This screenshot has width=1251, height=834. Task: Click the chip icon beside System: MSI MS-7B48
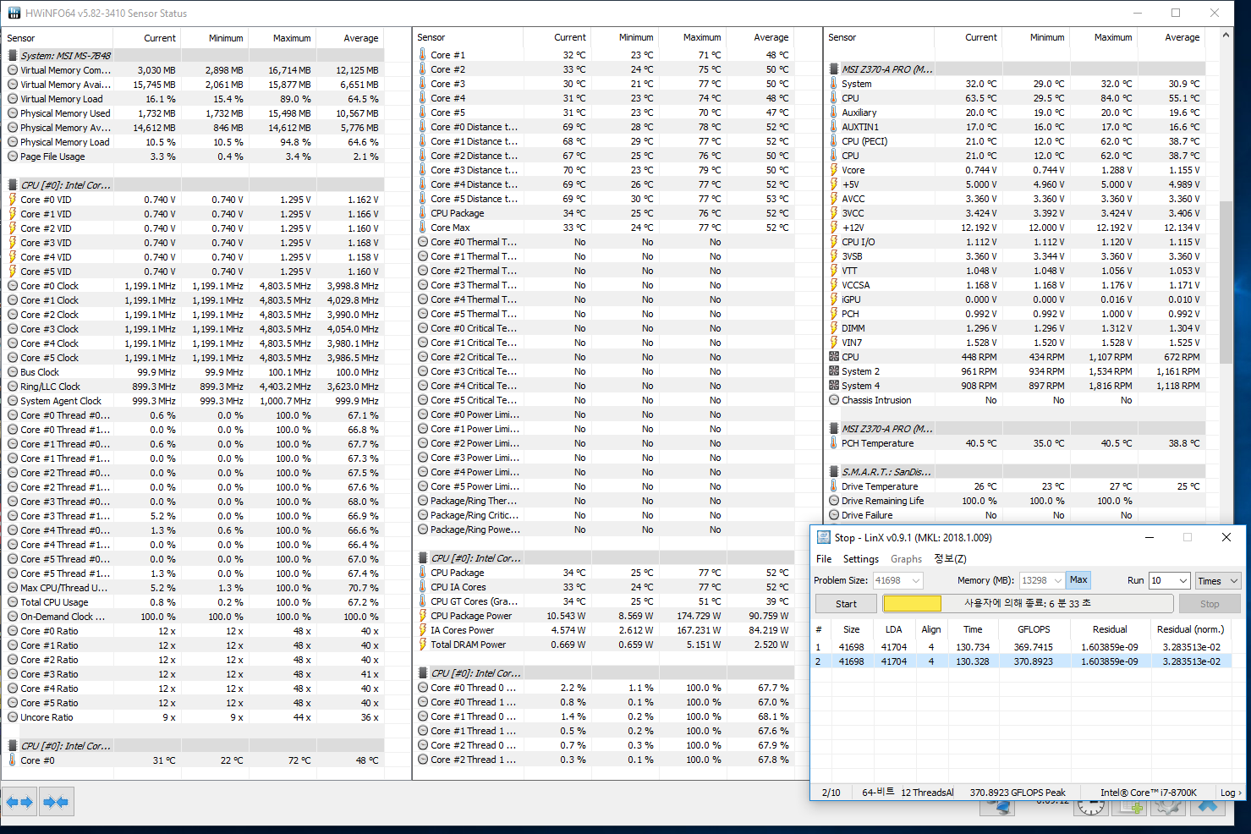click(x=13, y=56)
